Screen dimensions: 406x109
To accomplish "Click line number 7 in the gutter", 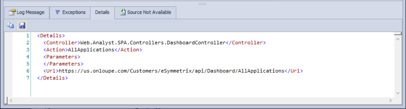I will pyautogui.click(x=28, y=78).
